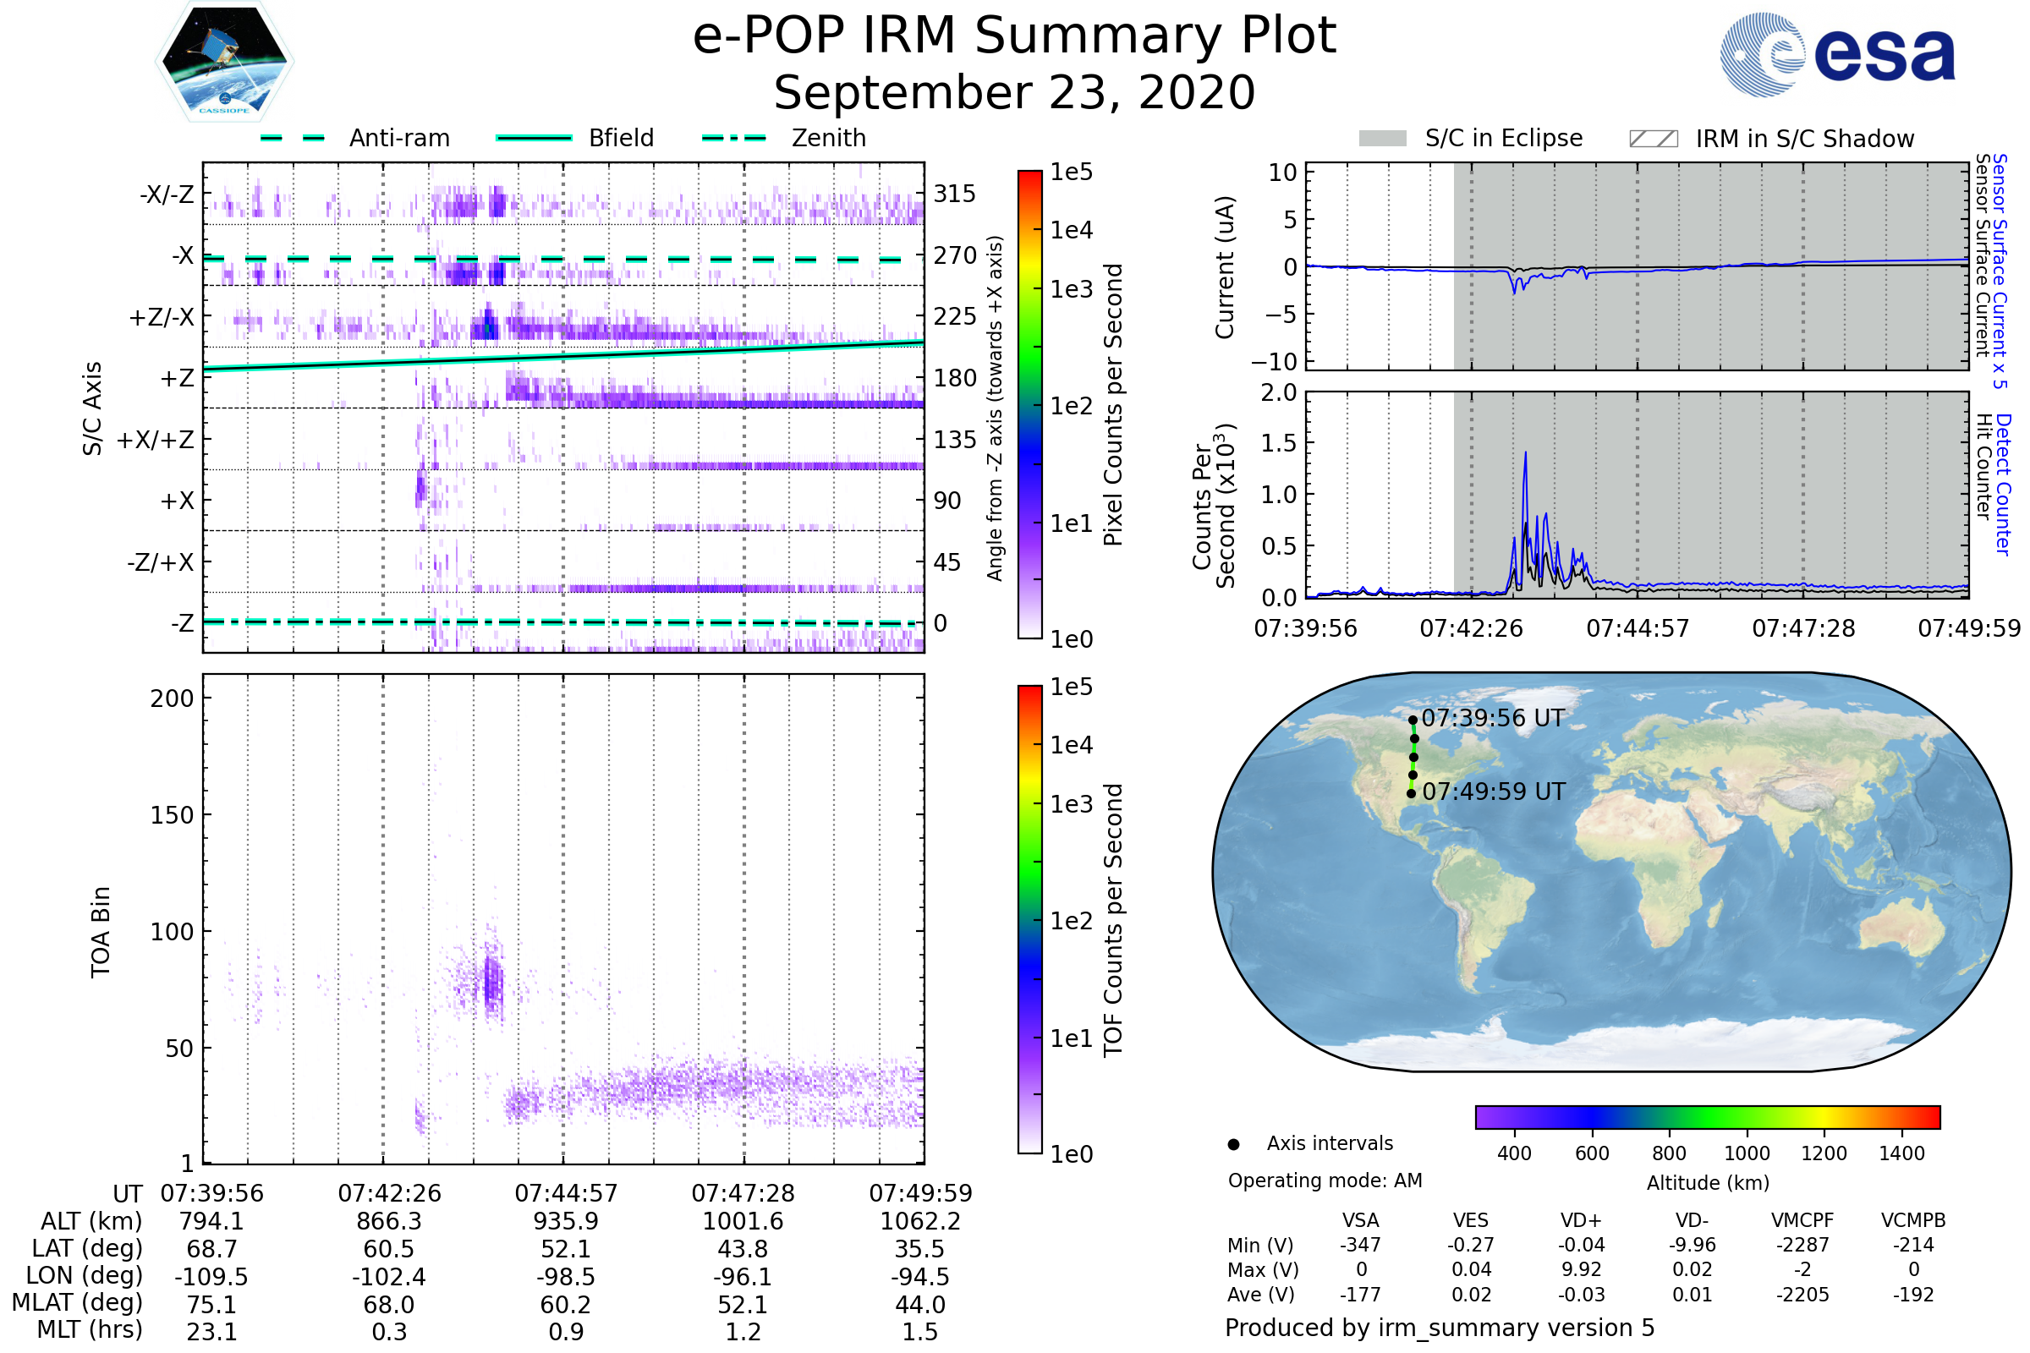Click the Bfield solid line legend marker
The image size is (2030, 1353).
(534, 138)
